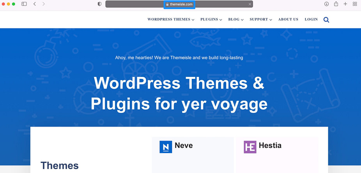The image size is (361, 173).
Task: Toggle the Safari sidebar icon
Action: pos(24,4)
